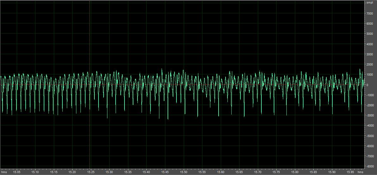Click the 15.60 mark on time ruler
Image resolution: width=377 pixels, height=175 pixels.
tap(220, 172)
